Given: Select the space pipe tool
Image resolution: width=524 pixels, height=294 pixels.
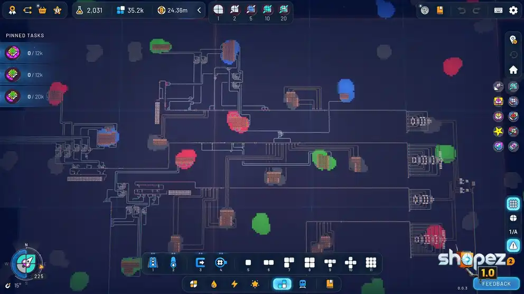Looking at the screenshot, I should pos(173,262).
